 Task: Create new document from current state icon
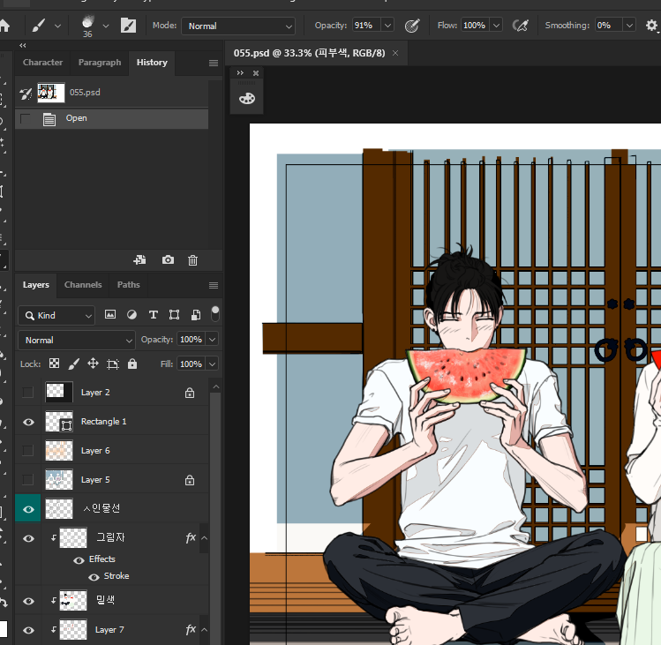click(x=139, y=260)
